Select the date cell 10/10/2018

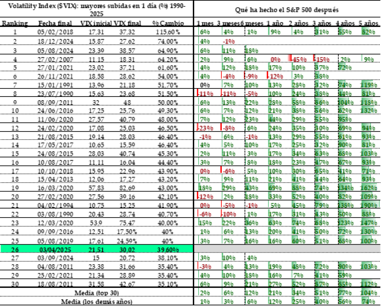click(x=55, y=171)
